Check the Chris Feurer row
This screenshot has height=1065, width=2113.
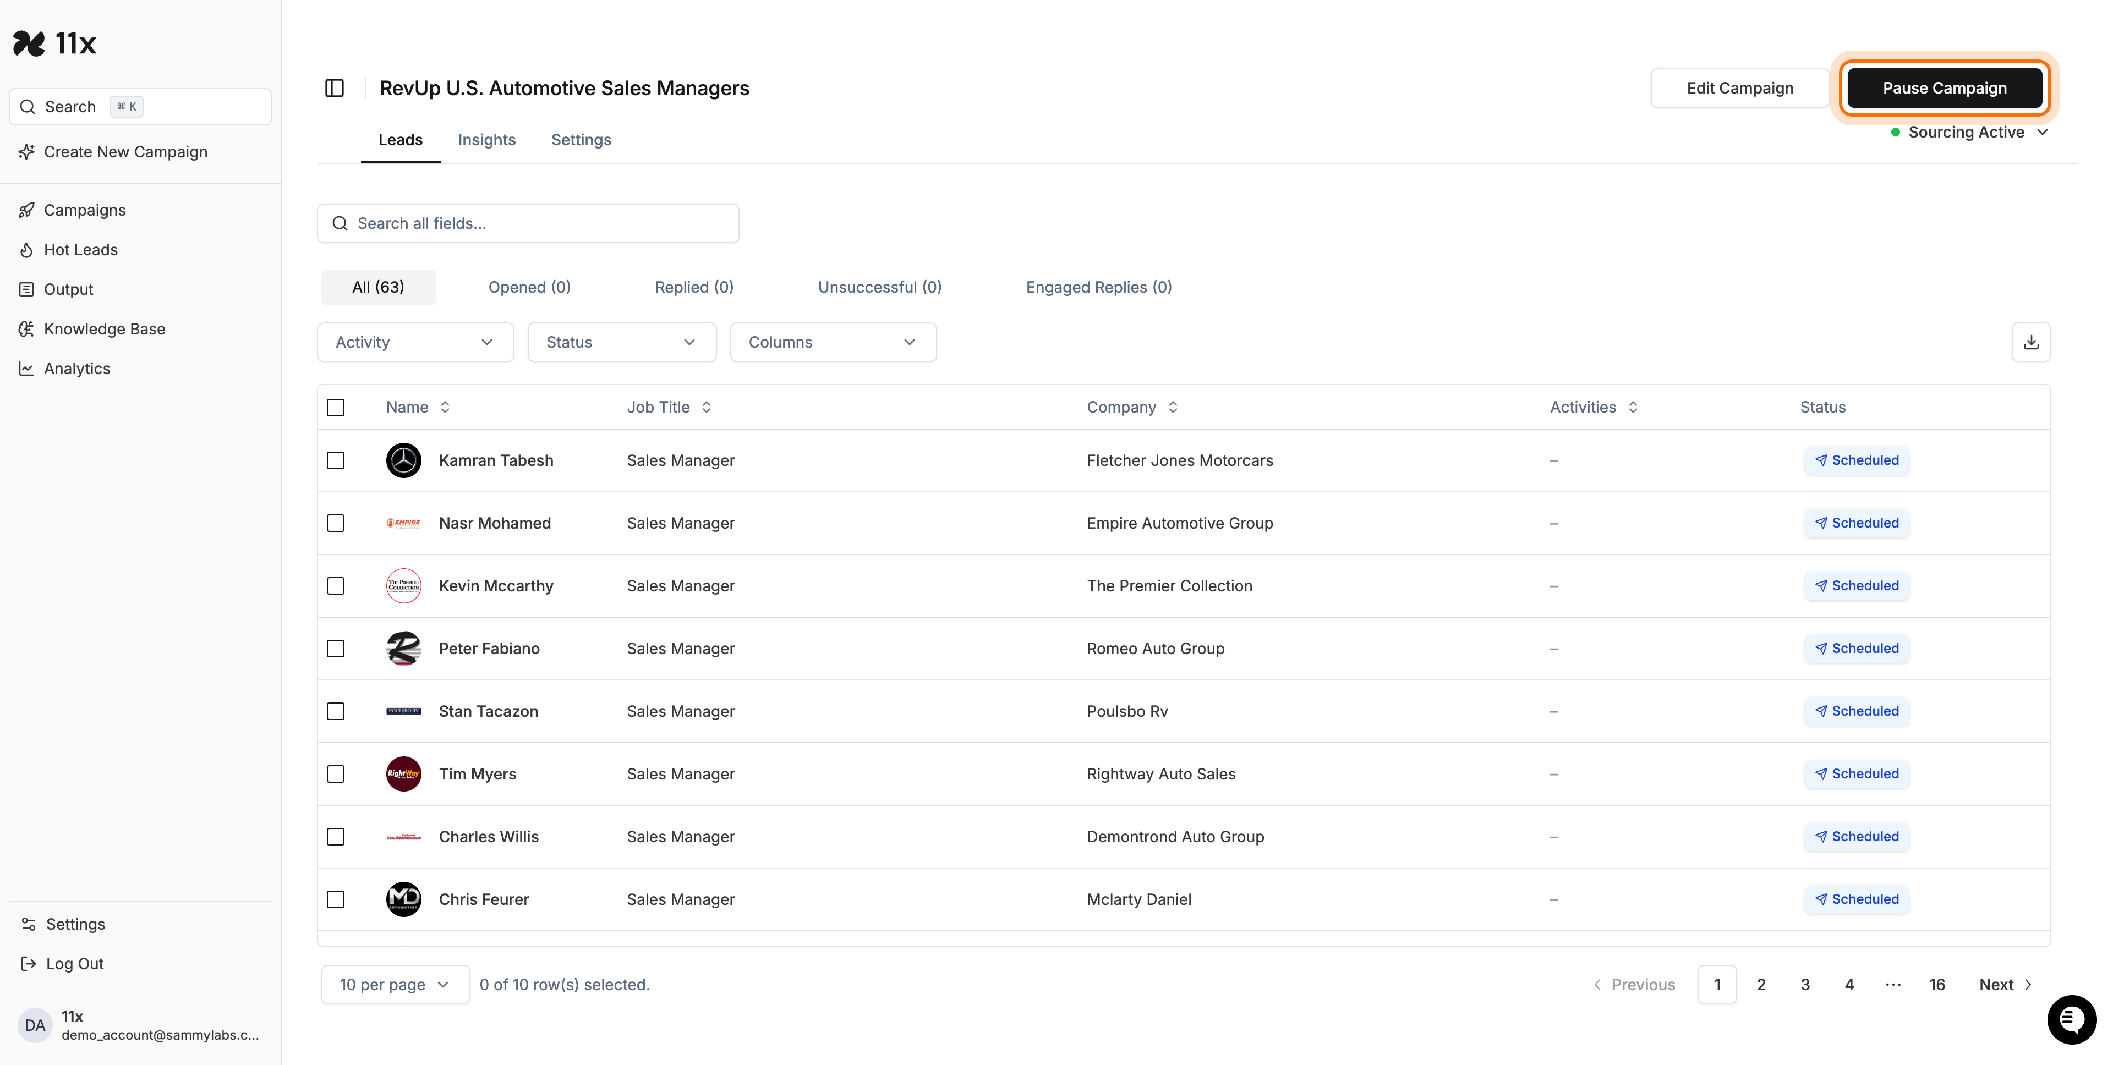click(x=336, y=899)
